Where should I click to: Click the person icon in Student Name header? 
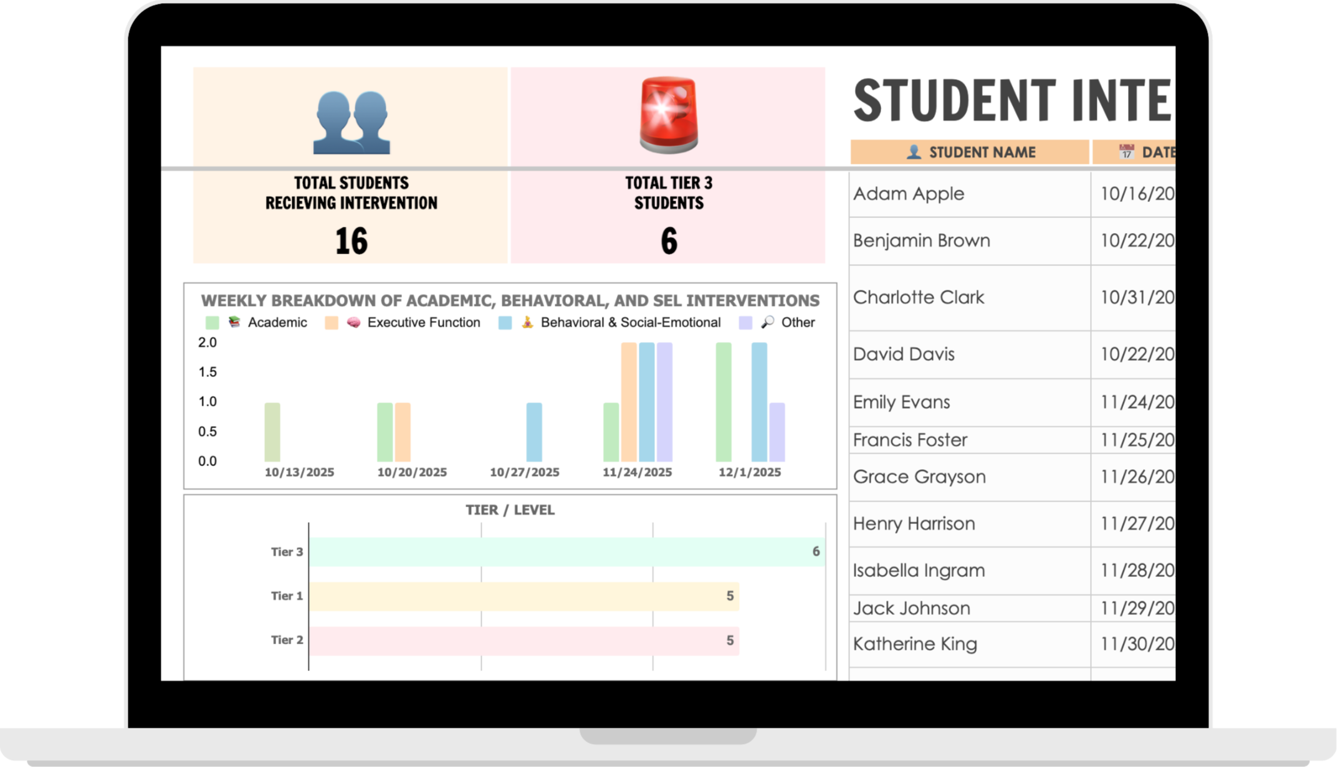click(x=914, y=152)
